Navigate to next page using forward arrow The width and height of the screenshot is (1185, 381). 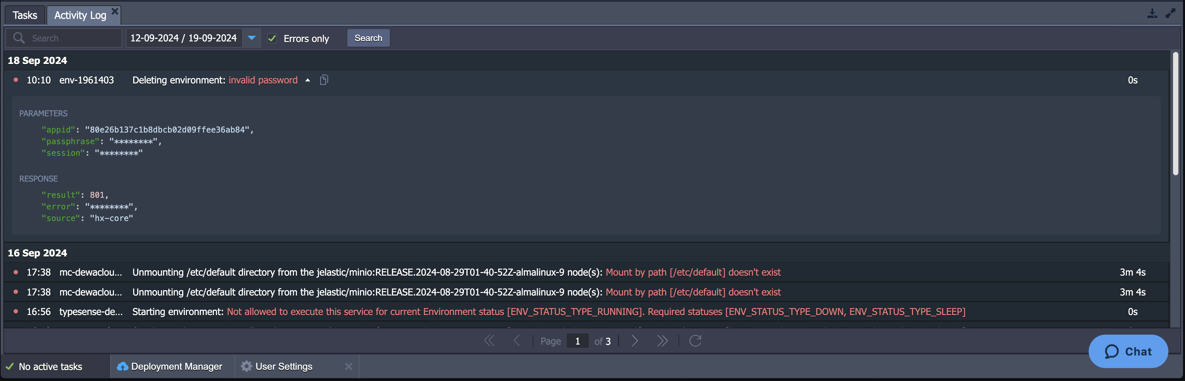(635, 340)
